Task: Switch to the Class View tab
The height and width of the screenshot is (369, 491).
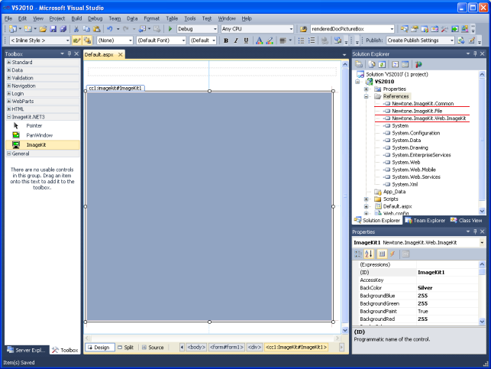Action: coord(467,221)
